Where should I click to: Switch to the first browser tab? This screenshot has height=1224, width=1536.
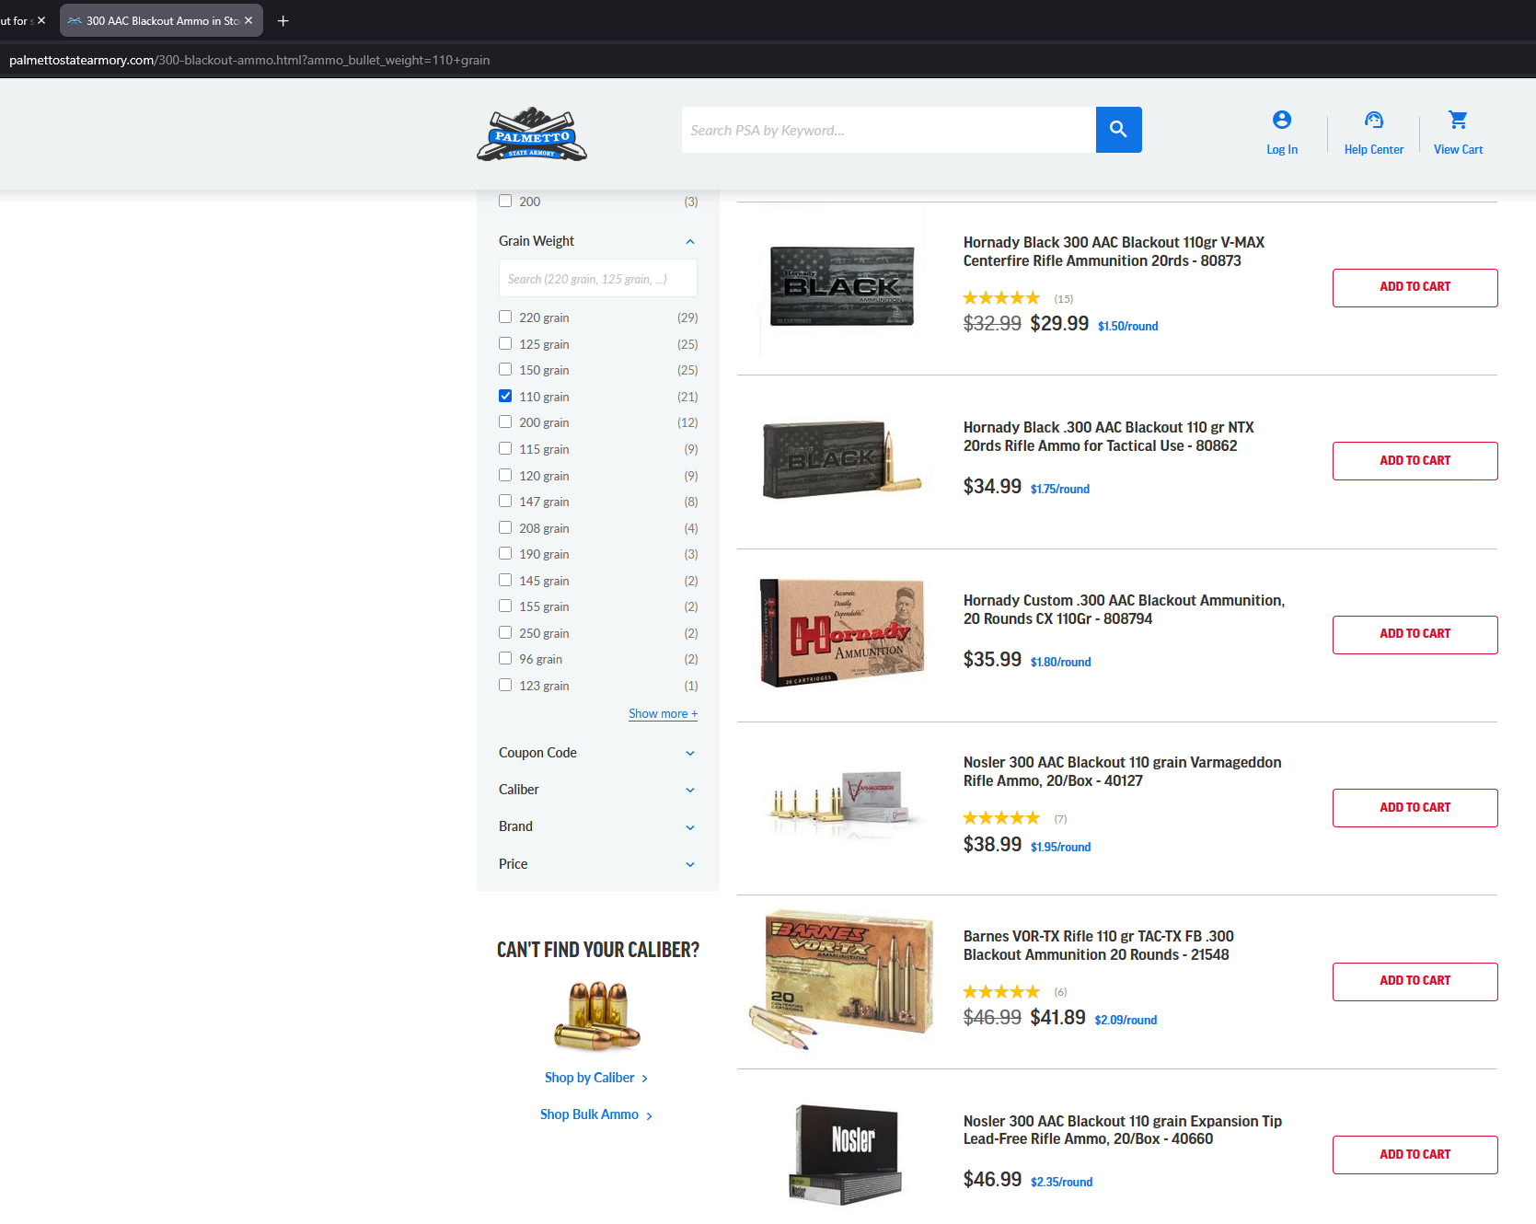click(16, 20)
